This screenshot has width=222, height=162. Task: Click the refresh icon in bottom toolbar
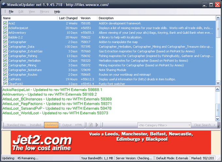(x=91, y=125)
